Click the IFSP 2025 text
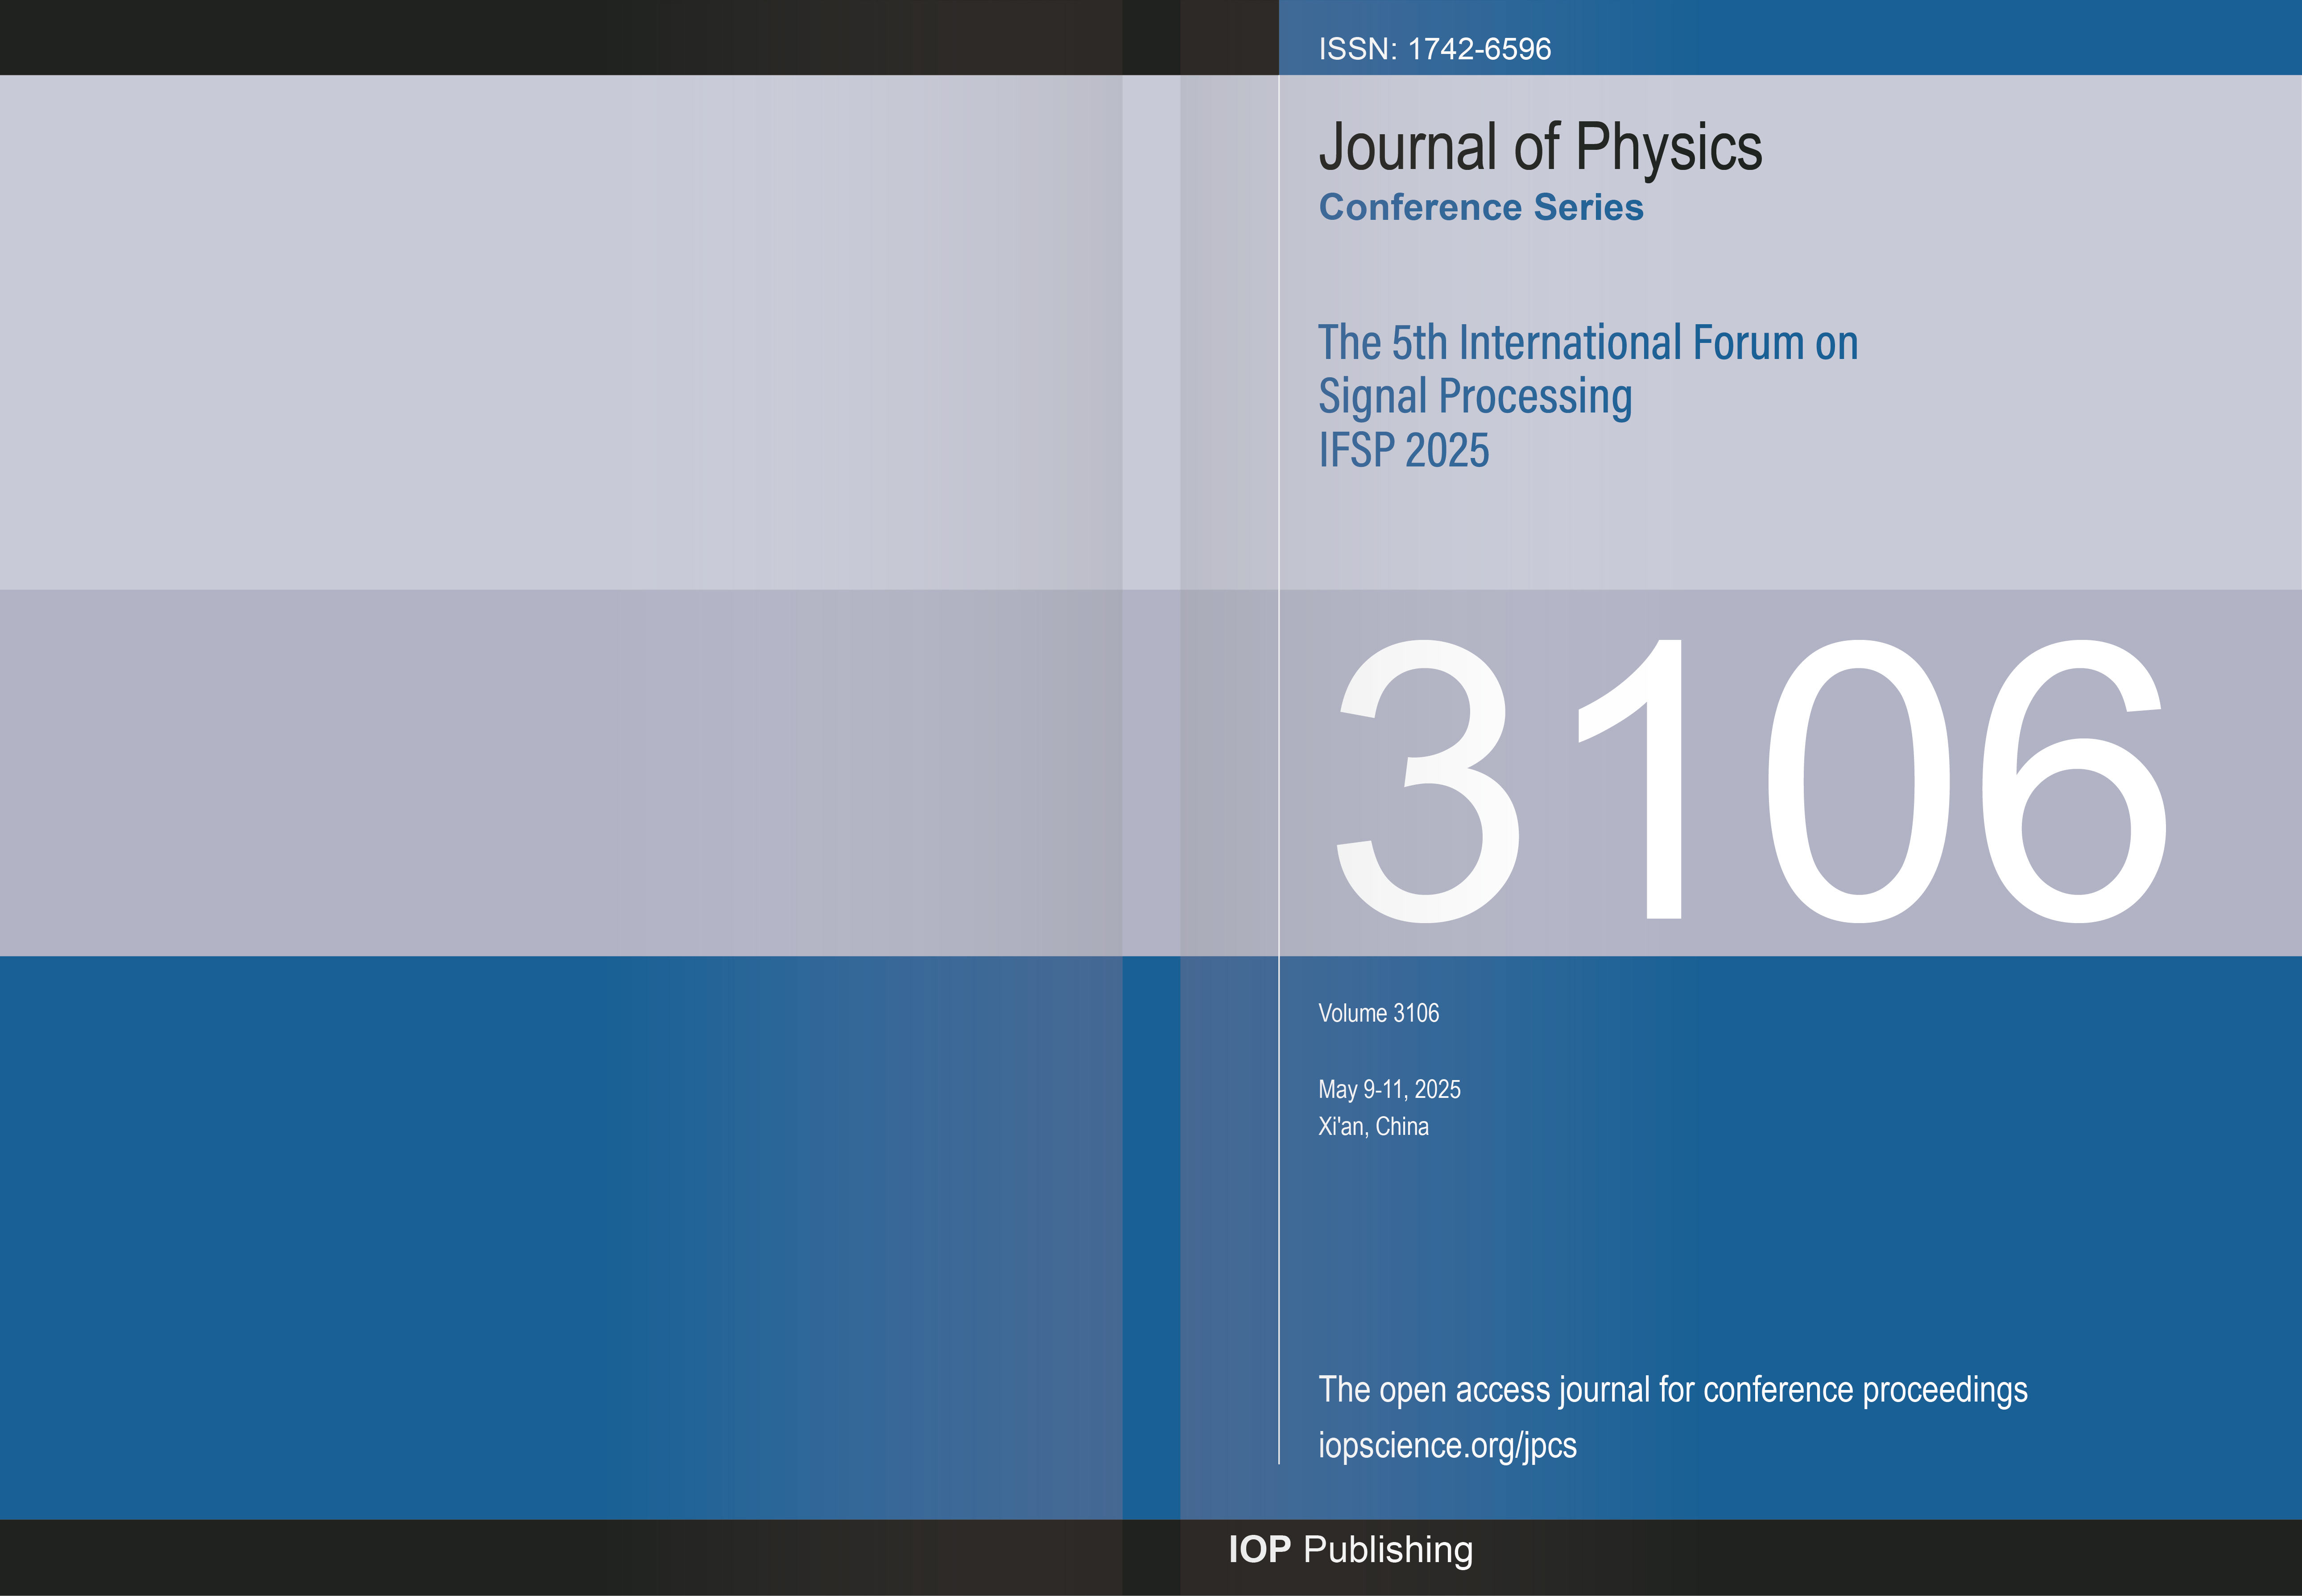2302x1596 pixels. (x=1403, y=451)
